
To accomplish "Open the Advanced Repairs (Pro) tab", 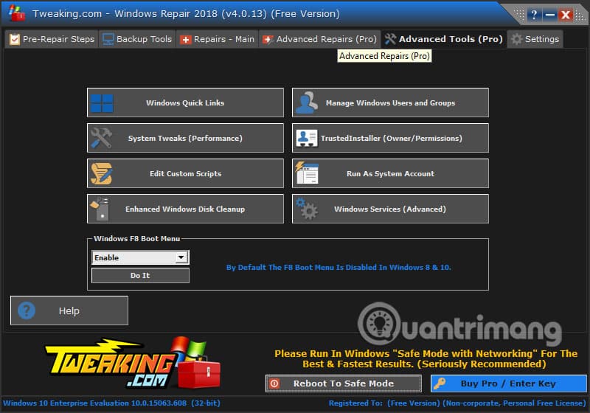I will pyautogui.click(x=319, y=39).
